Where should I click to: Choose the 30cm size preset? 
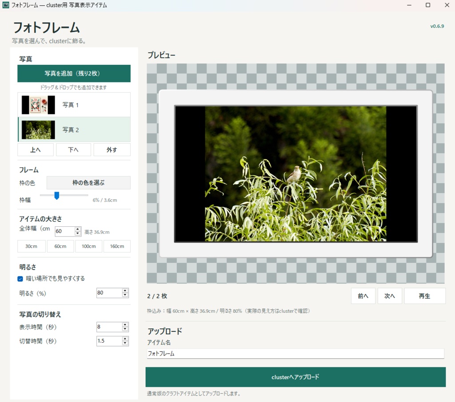click(x=32, y=246)
